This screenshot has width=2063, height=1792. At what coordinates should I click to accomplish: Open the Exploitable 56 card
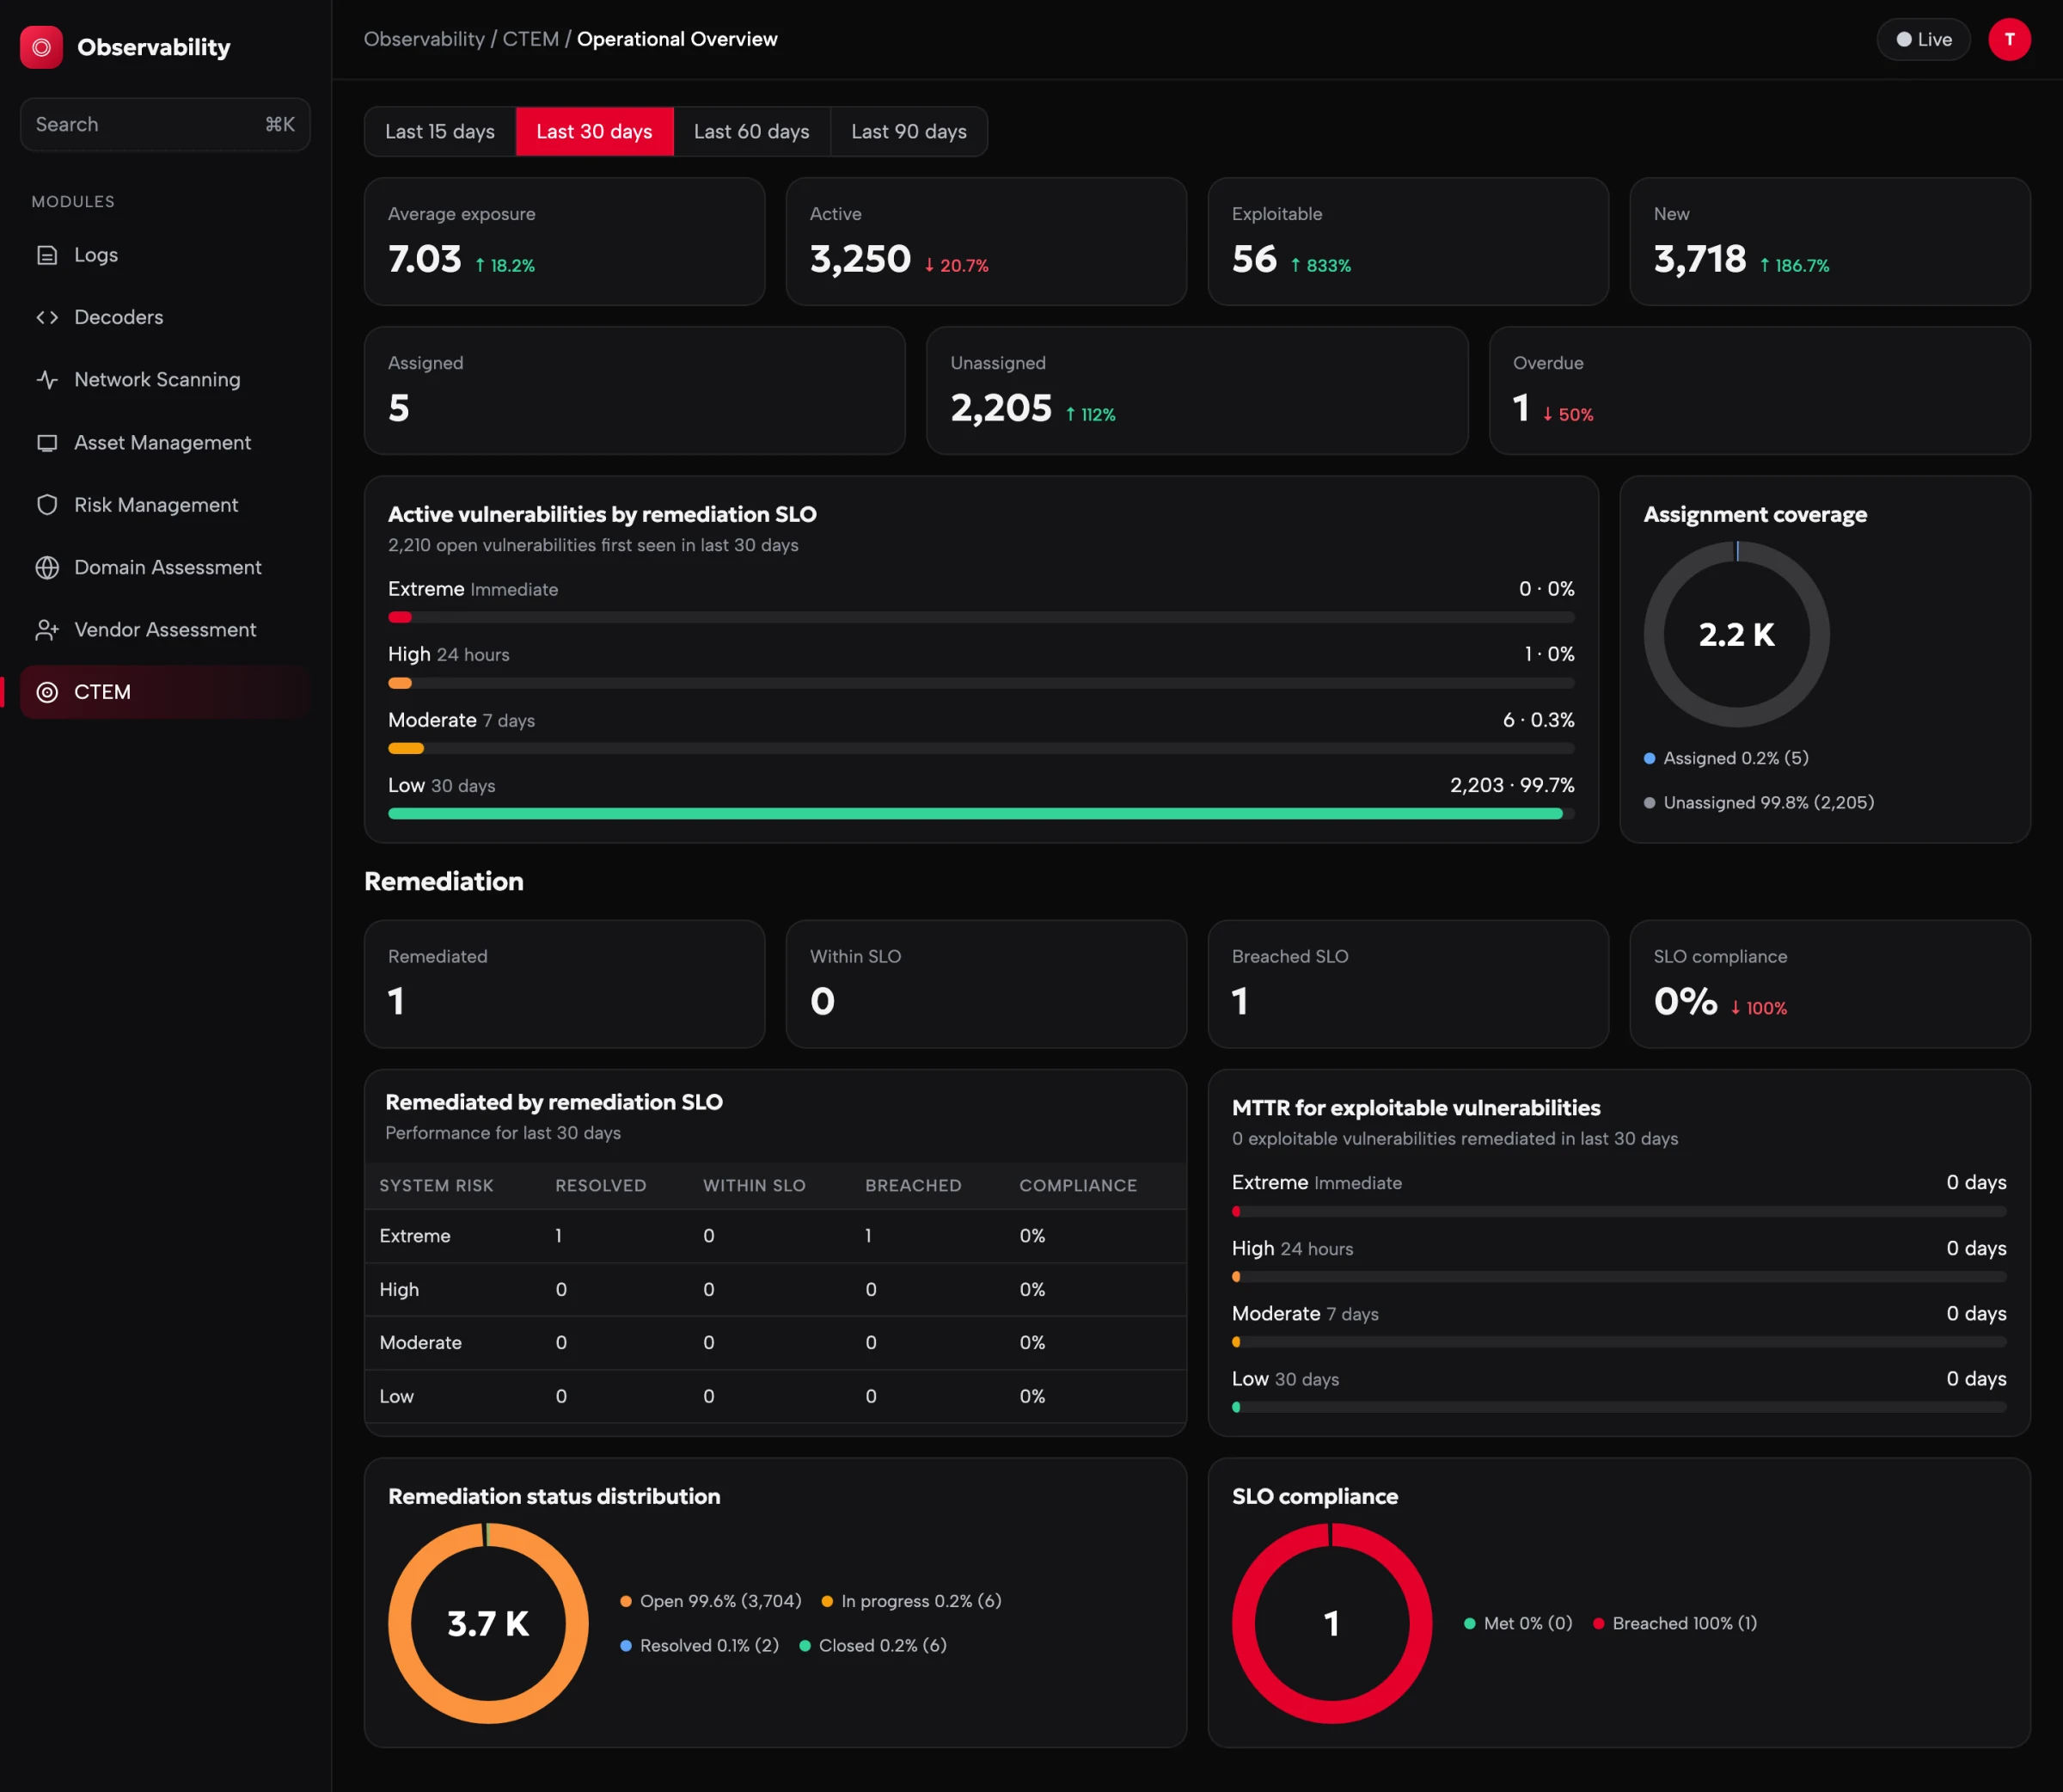point(1408,242)
